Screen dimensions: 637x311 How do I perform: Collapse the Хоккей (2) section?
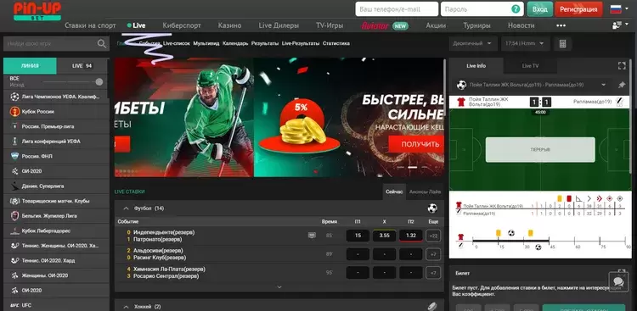coord(126,307)
